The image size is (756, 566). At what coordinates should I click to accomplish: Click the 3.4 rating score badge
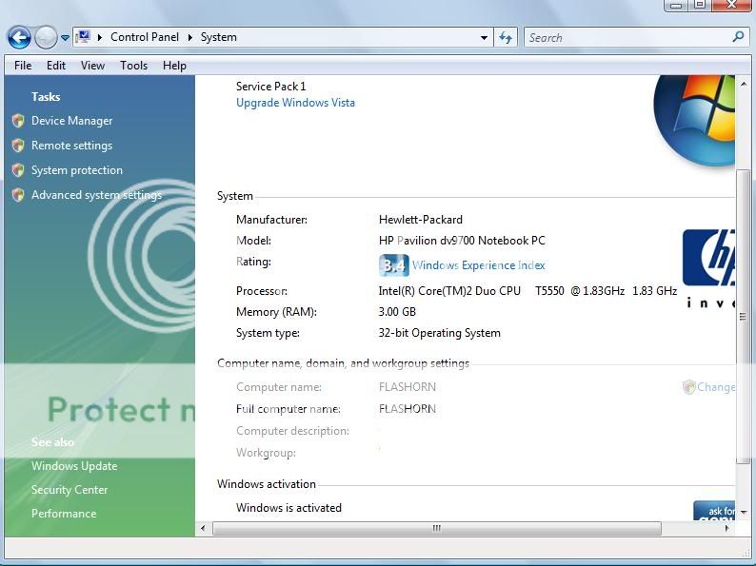point(394,265)
